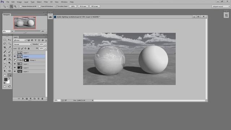
Task: Create a new layer icon
Action: pos(39,99)
